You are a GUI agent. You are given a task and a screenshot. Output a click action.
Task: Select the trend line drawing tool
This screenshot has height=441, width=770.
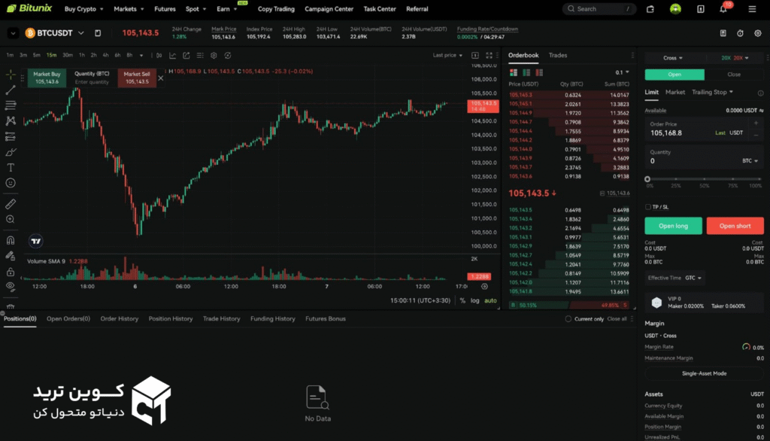(x=11, y=90)
